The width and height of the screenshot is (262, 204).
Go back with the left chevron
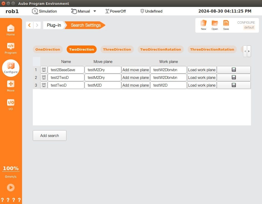tap(29, 25)
